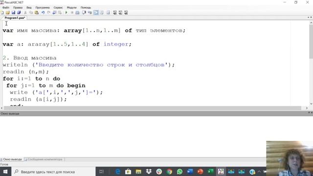
Task: Click the Готов status bar text
Action: click(x=4, y=164)
